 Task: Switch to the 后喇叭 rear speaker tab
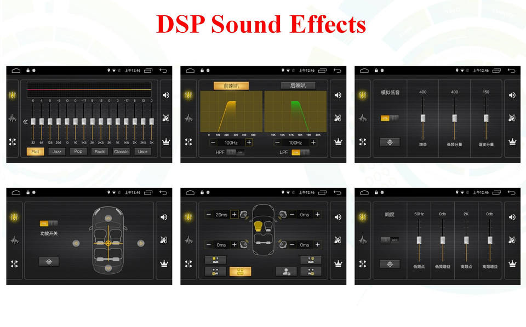[x=298, y=86]
